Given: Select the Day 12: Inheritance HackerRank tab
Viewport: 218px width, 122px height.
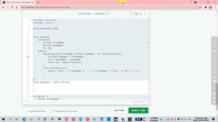Looking at the screenshot, I should (18, 2).
